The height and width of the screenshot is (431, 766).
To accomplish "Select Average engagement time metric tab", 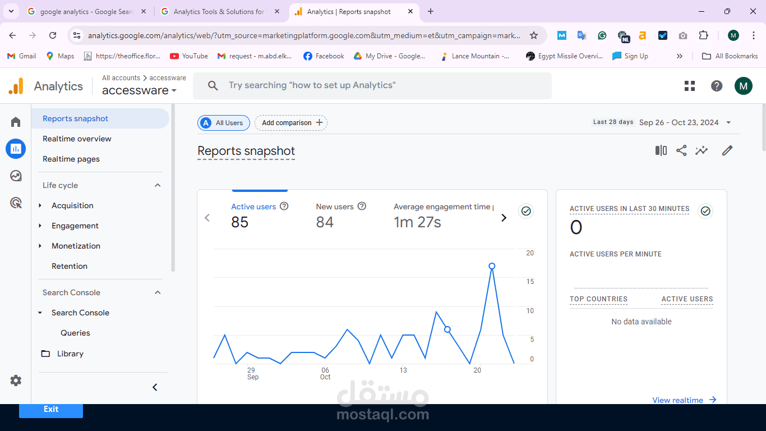I will pos(443,215).
